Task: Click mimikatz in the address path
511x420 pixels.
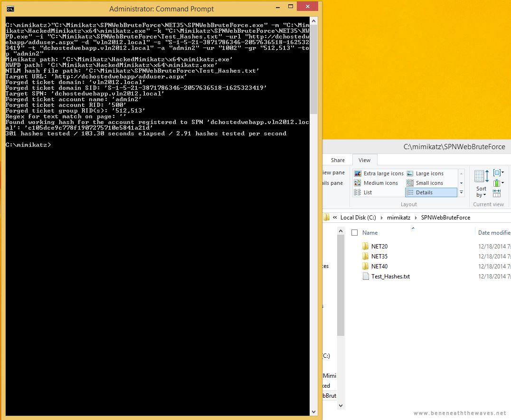Action: point(398,218)
